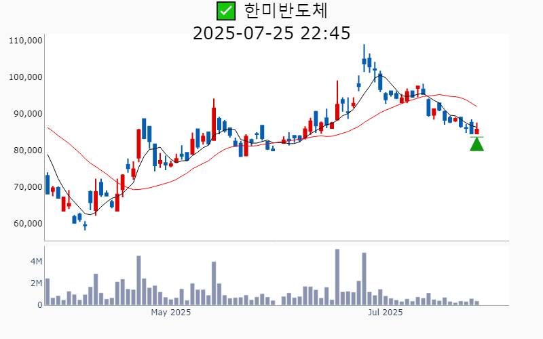Click the Jul 2025 date axis label
Viewport: 543px width, 339px height.
tap(386, 313)
